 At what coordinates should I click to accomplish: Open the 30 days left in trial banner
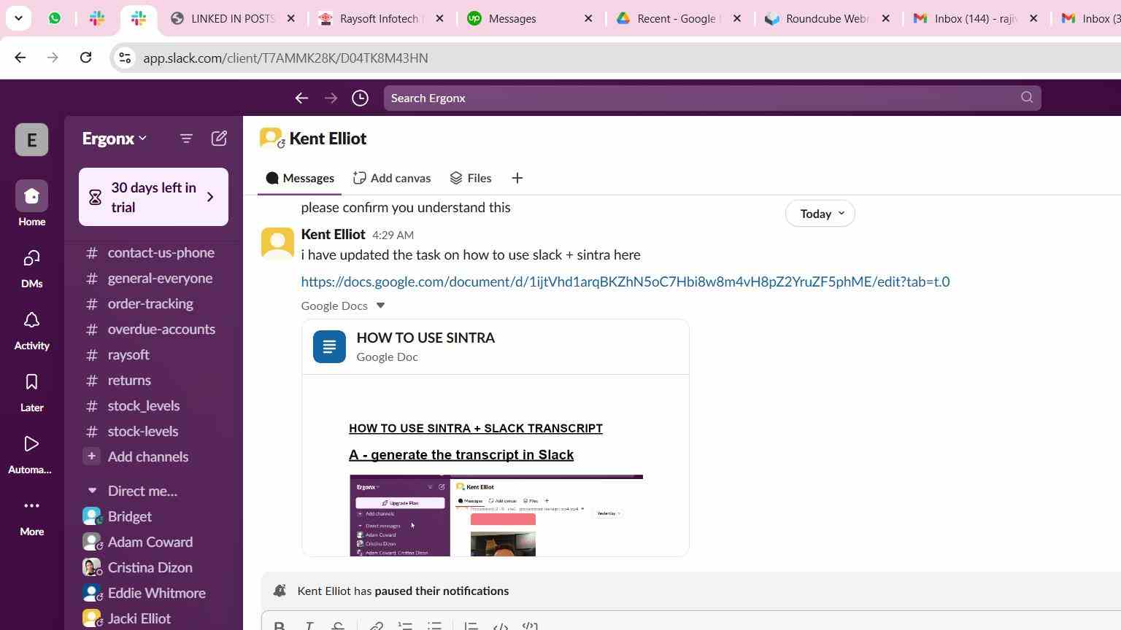[153, 197]
